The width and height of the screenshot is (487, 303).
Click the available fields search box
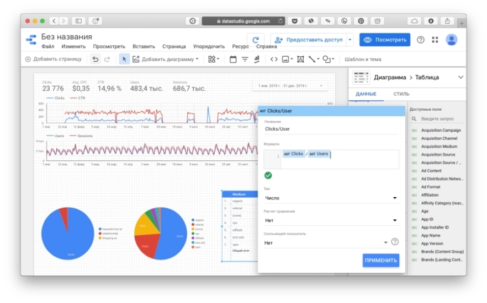point(437,118)
